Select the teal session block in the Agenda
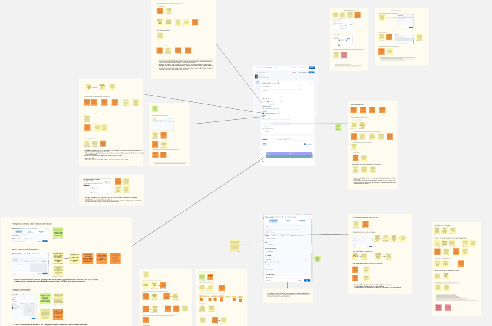Image resolution: width=492 pixels, height=326 pixels. click(x=289, y=157)
